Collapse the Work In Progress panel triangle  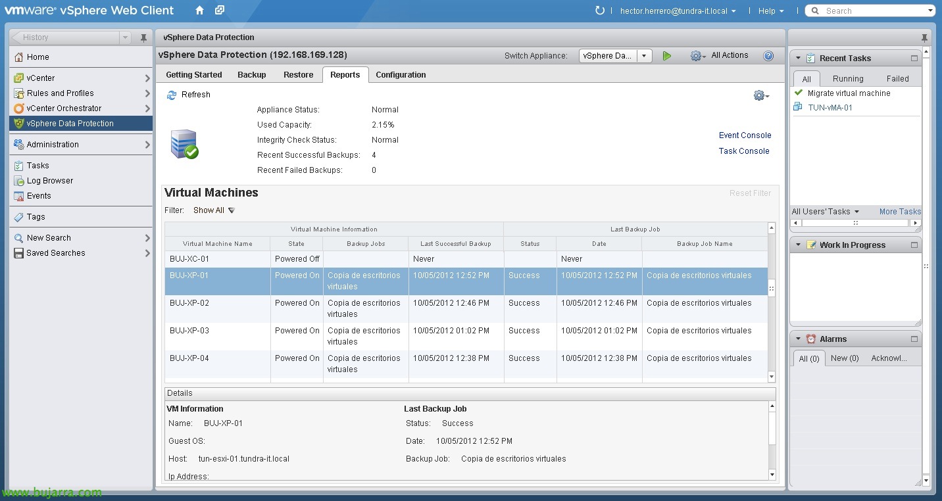(x=798, y=245)
